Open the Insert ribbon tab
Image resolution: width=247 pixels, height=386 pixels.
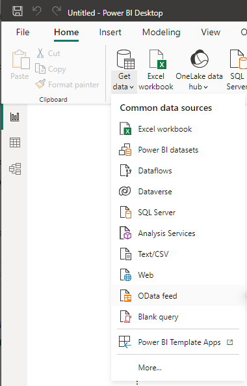110,32
